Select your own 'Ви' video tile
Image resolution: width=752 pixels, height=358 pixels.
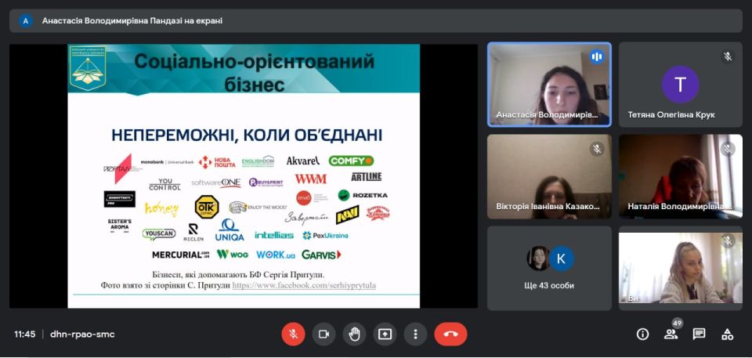(x=681, y=268)
